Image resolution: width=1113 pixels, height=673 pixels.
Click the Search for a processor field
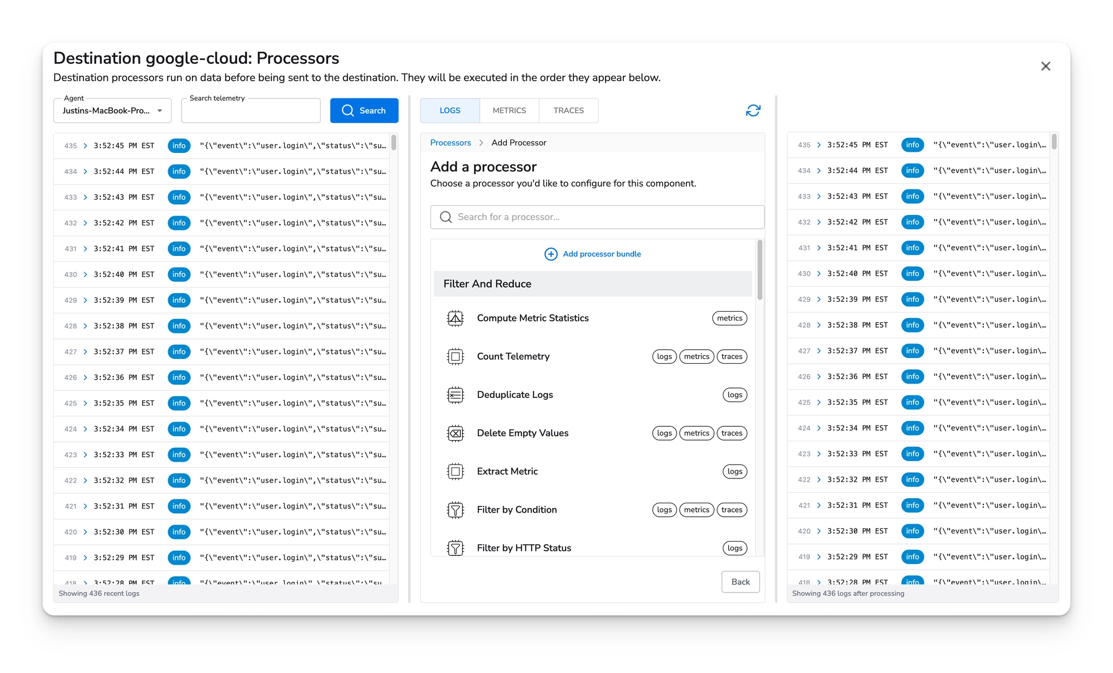pyautogui.click(x=597, y=217)
